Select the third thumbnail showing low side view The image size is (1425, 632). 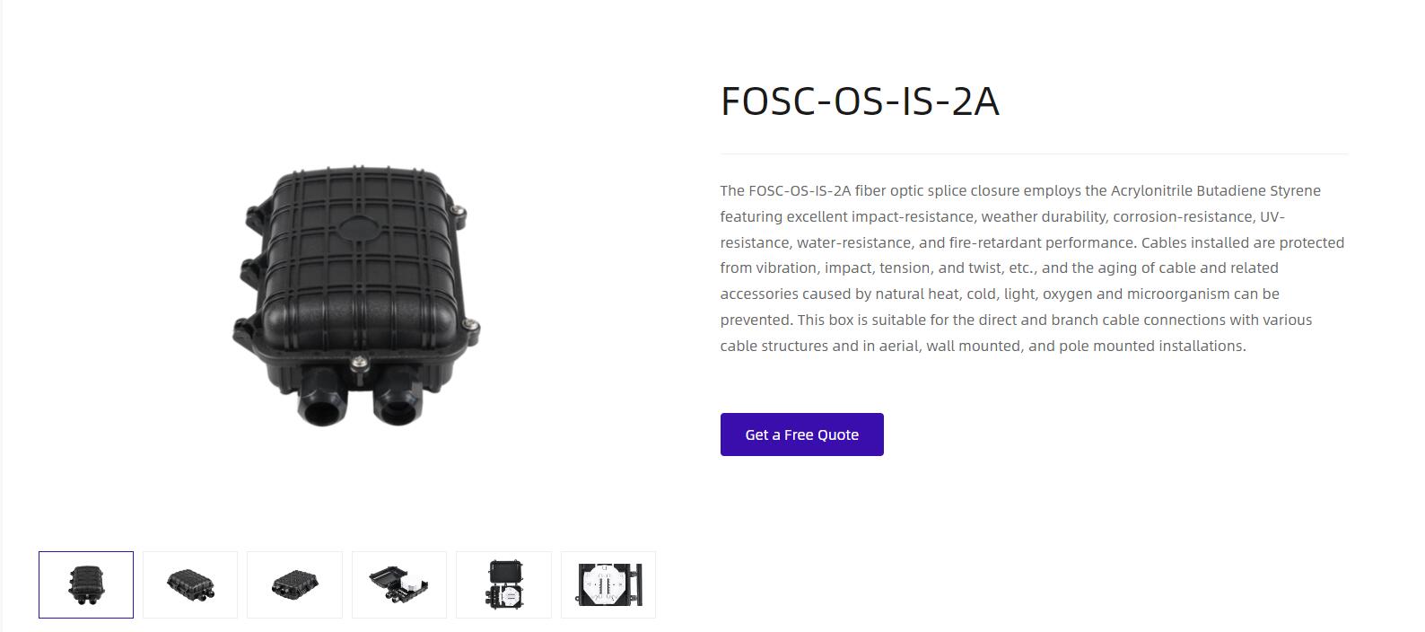click(294, 584)
